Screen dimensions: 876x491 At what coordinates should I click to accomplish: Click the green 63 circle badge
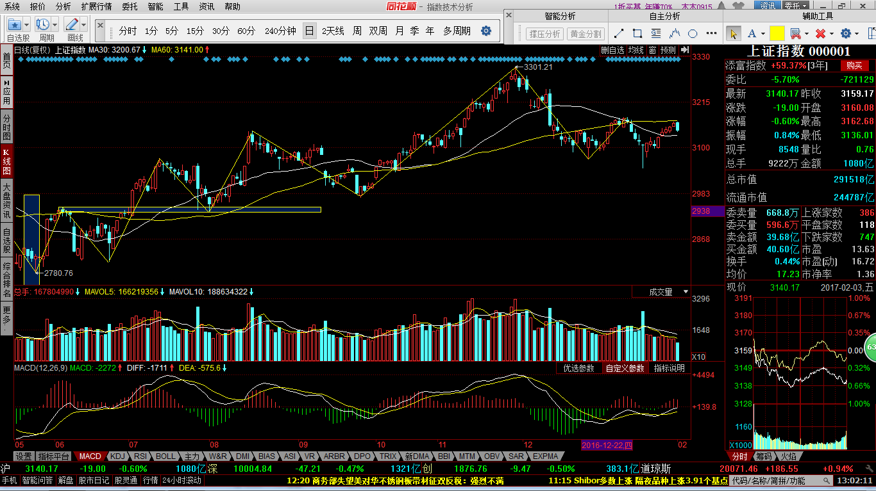(x=871, y=347)
